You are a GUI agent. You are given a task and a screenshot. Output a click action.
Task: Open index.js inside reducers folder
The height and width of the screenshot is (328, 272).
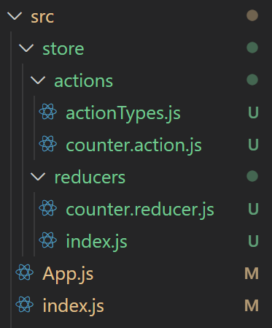pos(96,242)
